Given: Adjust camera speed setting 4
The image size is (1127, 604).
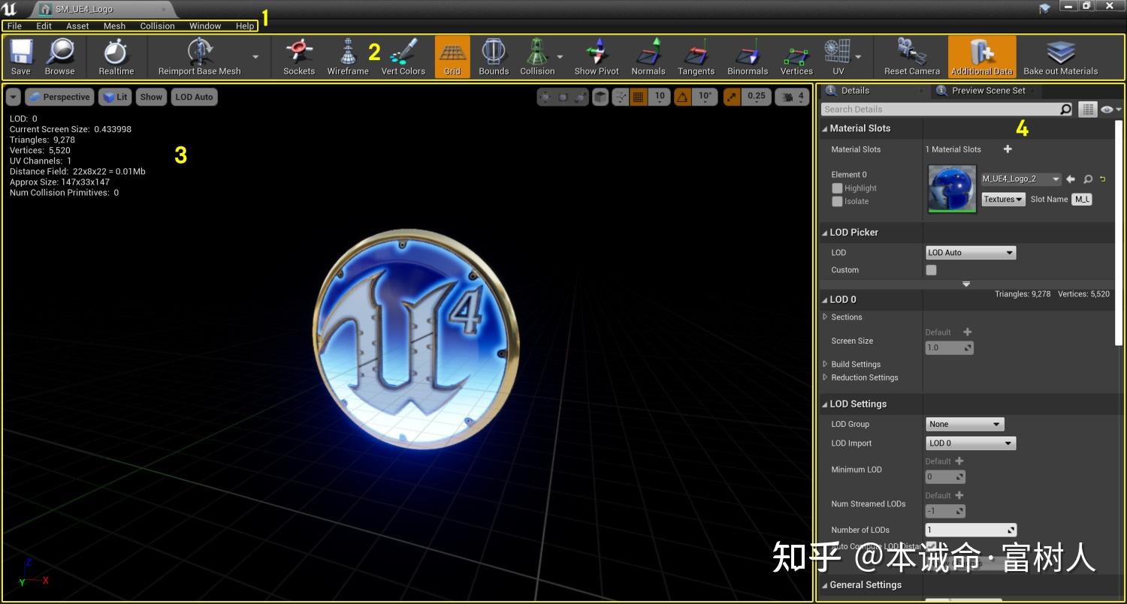Looking at the screenshot, I should 792,96.
